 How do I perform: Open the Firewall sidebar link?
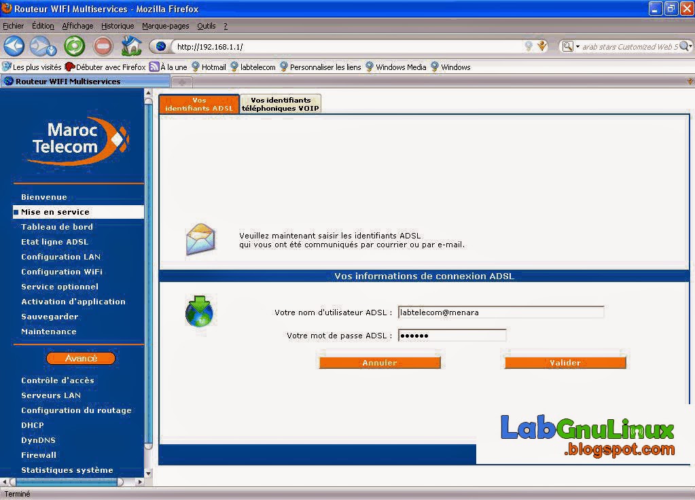tap(39, 455)
